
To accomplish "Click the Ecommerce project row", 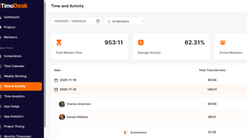I will [152, 132].
